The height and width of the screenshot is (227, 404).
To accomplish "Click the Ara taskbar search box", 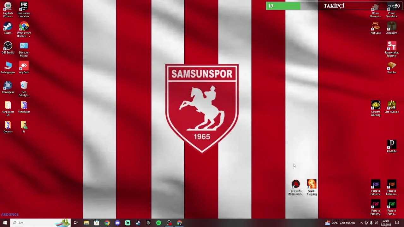I will pos(40,223).
